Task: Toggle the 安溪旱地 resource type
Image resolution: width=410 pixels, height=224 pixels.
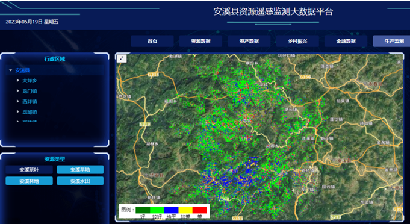Action: click(x=80, y=170)
